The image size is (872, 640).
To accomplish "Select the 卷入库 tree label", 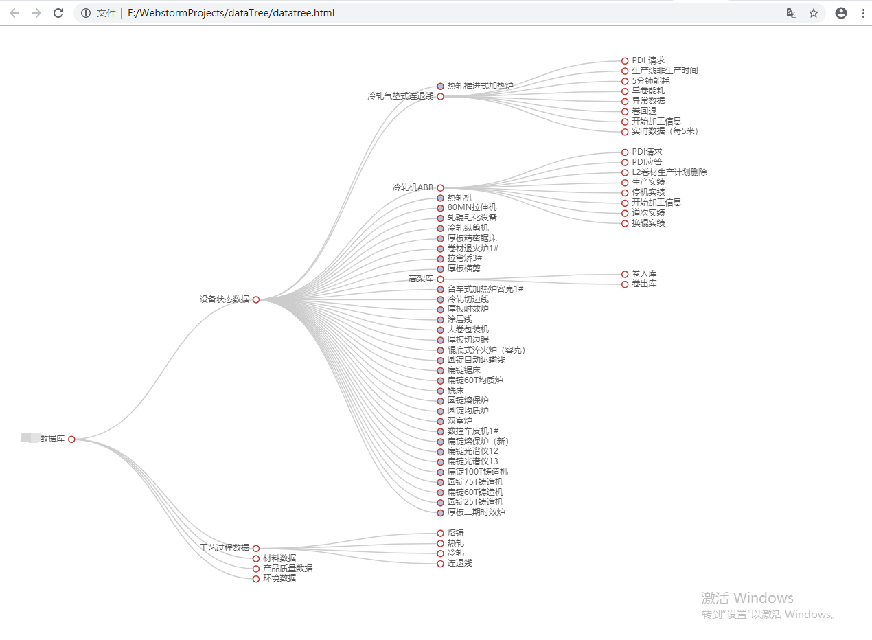I will coord(645,273).
